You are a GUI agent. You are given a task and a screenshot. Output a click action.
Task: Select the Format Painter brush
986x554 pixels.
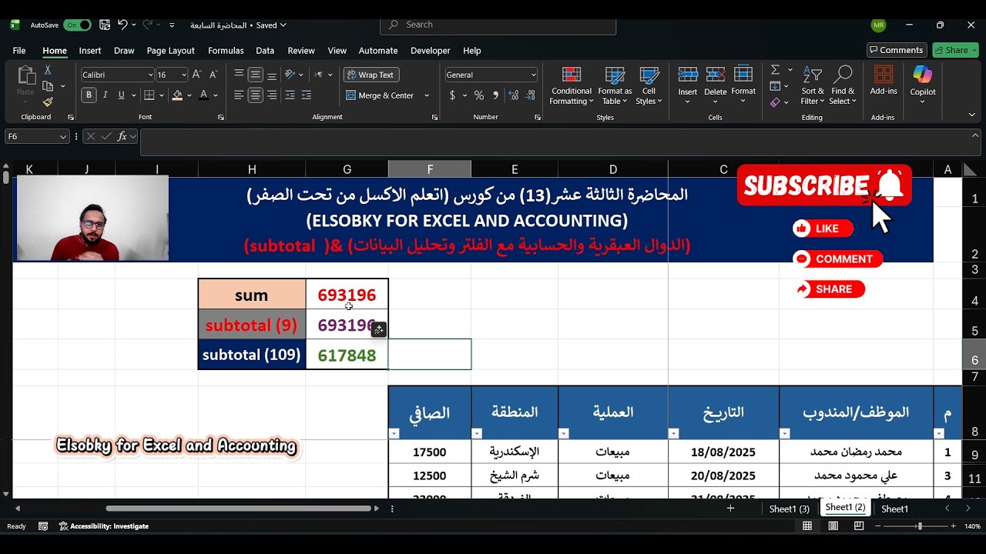[48, 102]
